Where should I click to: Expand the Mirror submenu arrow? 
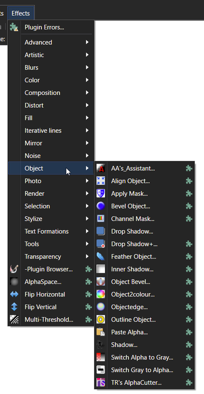point(87,143)
